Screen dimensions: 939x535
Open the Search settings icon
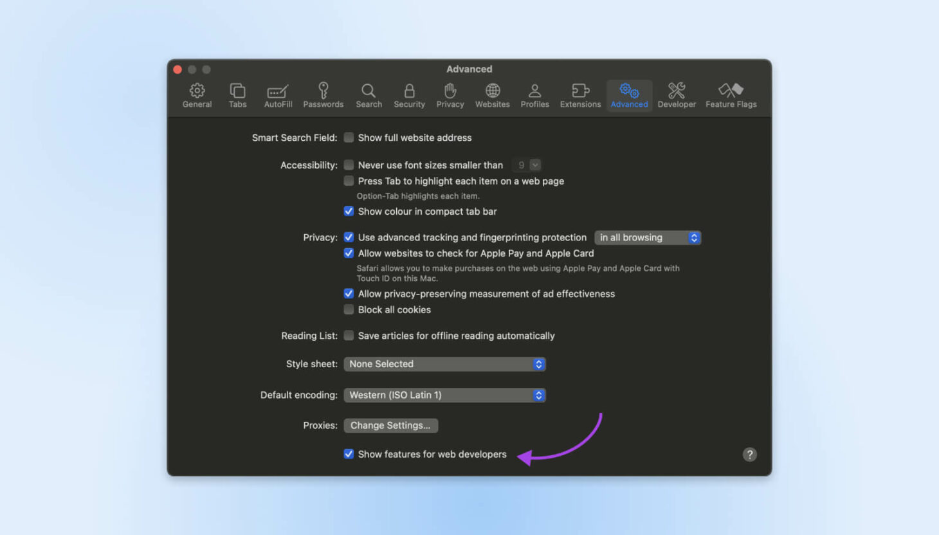pos(368,95)
